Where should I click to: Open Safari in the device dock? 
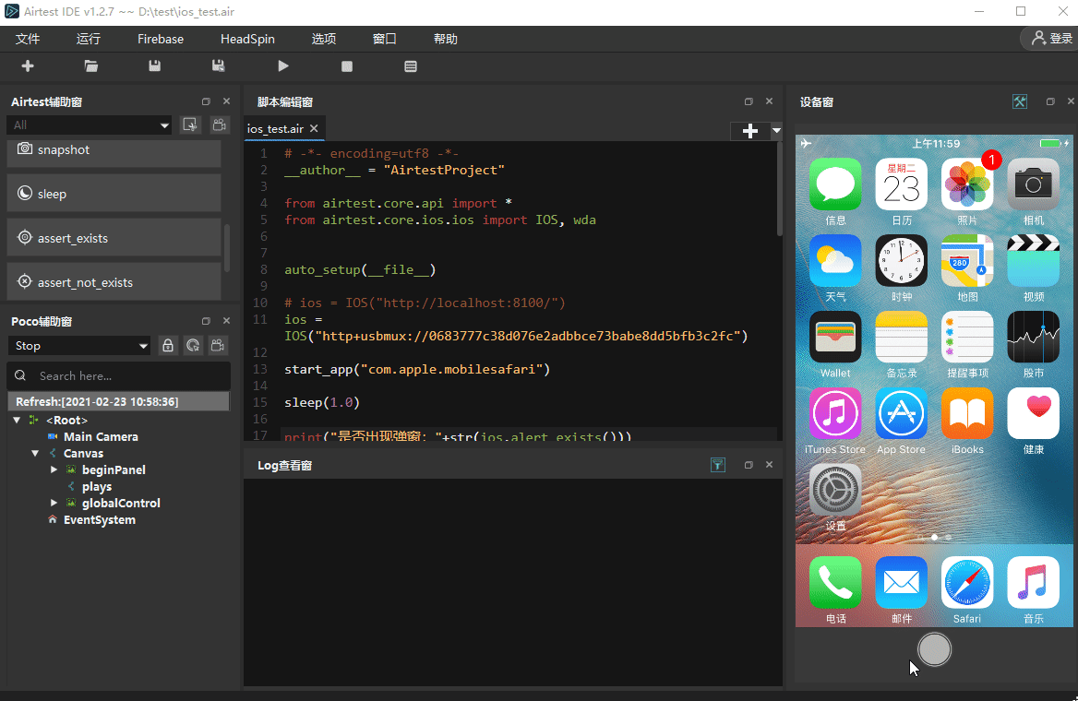point(967,582)
